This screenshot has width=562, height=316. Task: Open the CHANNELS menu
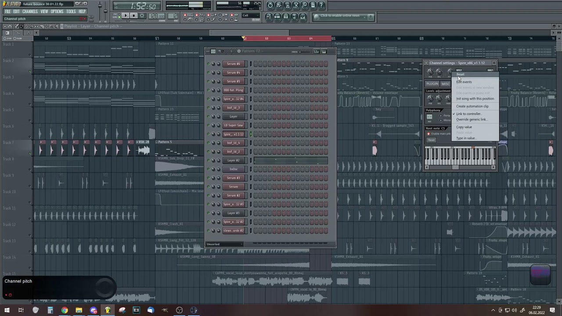(30, 11)
